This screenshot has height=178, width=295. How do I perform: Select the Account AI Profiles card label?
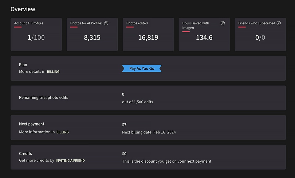[x=29, y=23]
